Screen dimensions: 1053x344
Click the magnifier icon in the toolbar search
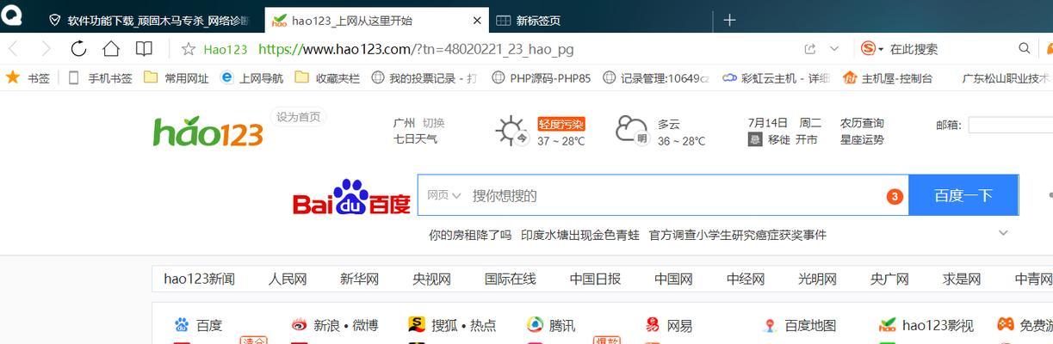click(1025, 49)
